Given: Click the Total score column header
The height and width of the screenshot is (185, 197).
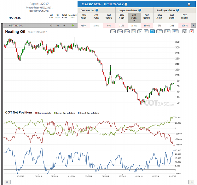Looking at the screenshot, I should click(x=64, y=16).
